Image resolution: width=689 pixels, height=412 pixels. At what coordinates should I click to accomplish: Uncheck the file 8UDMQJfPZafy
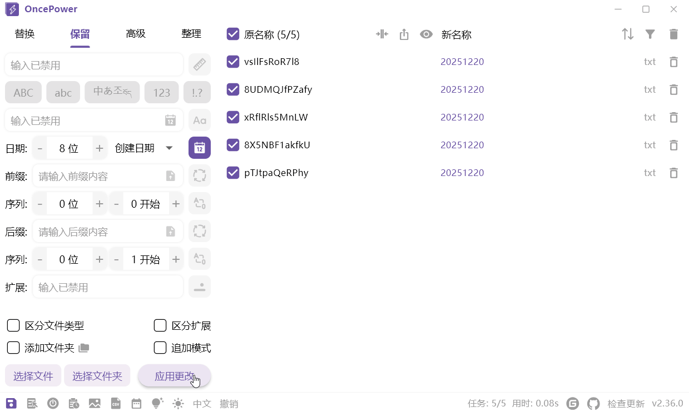point(232,89)
